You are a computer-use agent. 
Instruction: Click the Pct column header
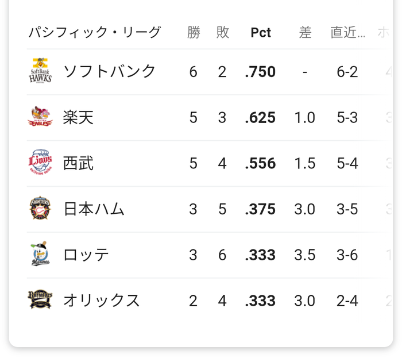coord(261,33)
